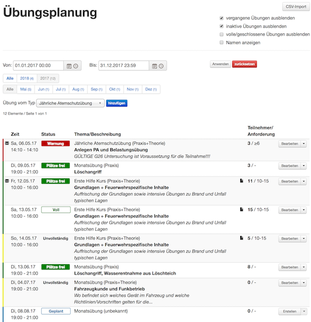Click the 'Geplant' status badge
The image size is (311, 322).
[56, 311]
